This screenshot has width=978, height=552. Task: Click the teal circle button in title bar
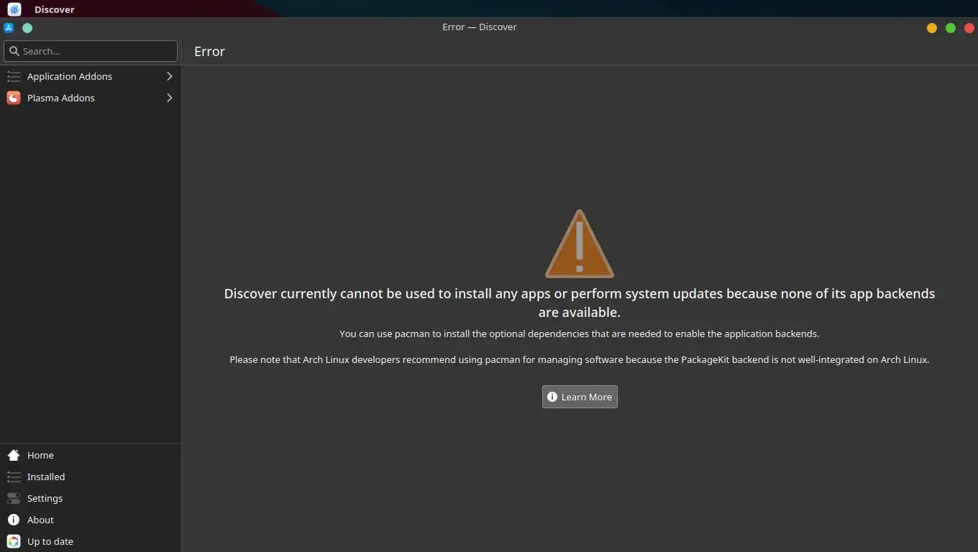point(27,28)
